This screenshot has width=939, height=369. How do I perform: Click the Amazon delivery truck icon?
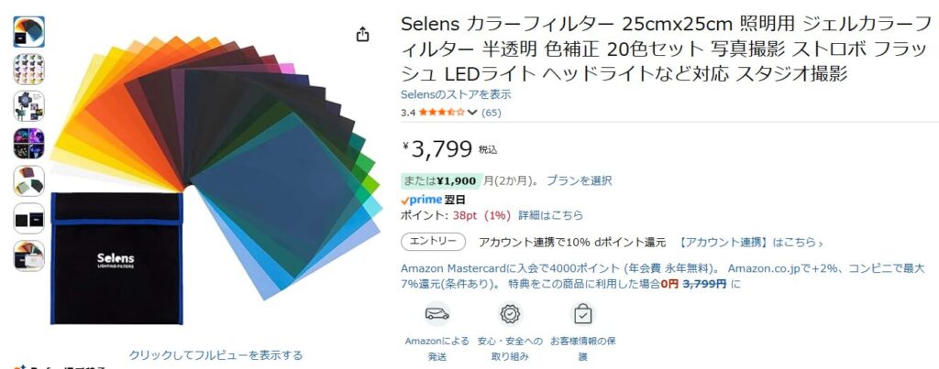(437, 314)
